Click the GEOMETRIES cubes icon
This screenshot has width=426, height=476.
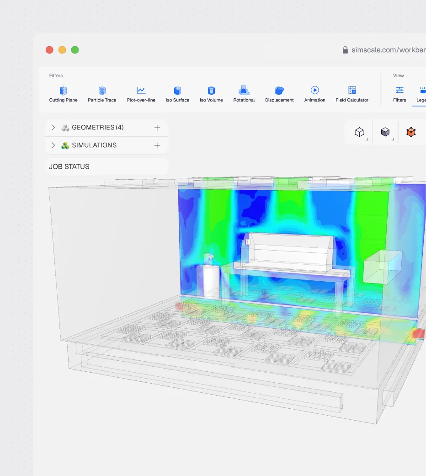click(65, 128)
